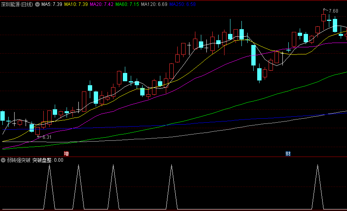Viewport: 347px width, 211px height.
Task: Select the green MA60: 7.15 label
Action: [128, 4]
